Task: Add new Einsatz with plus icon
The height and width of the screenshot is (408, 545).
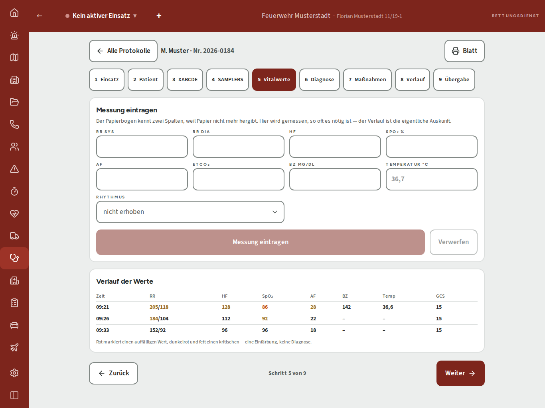Action: click(159, 16)
